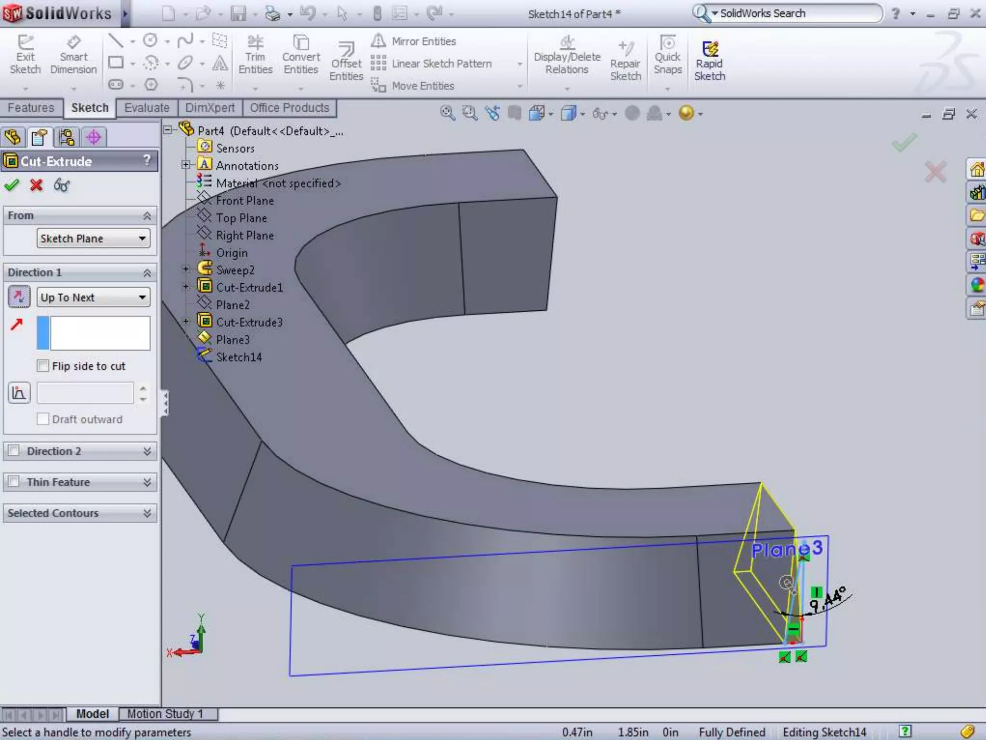Open the Evaluate tab

click(x=146, y=108)
